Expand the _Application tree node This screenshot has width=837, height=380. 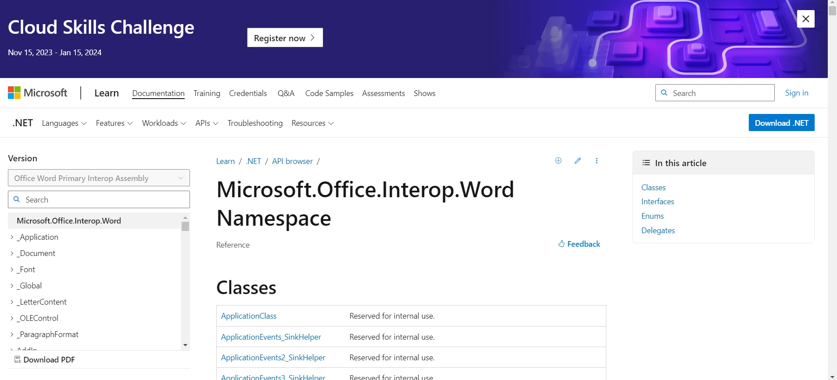(x=12, y=237)
